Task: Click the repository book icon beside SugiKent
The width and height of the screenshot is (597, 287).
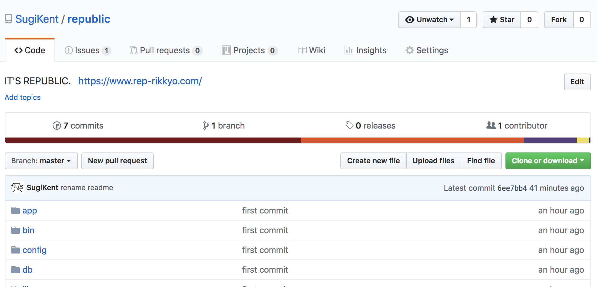Action: 8,19
